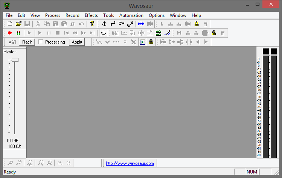
Task: Click the X delete automation icon
Action: point(133,42)
